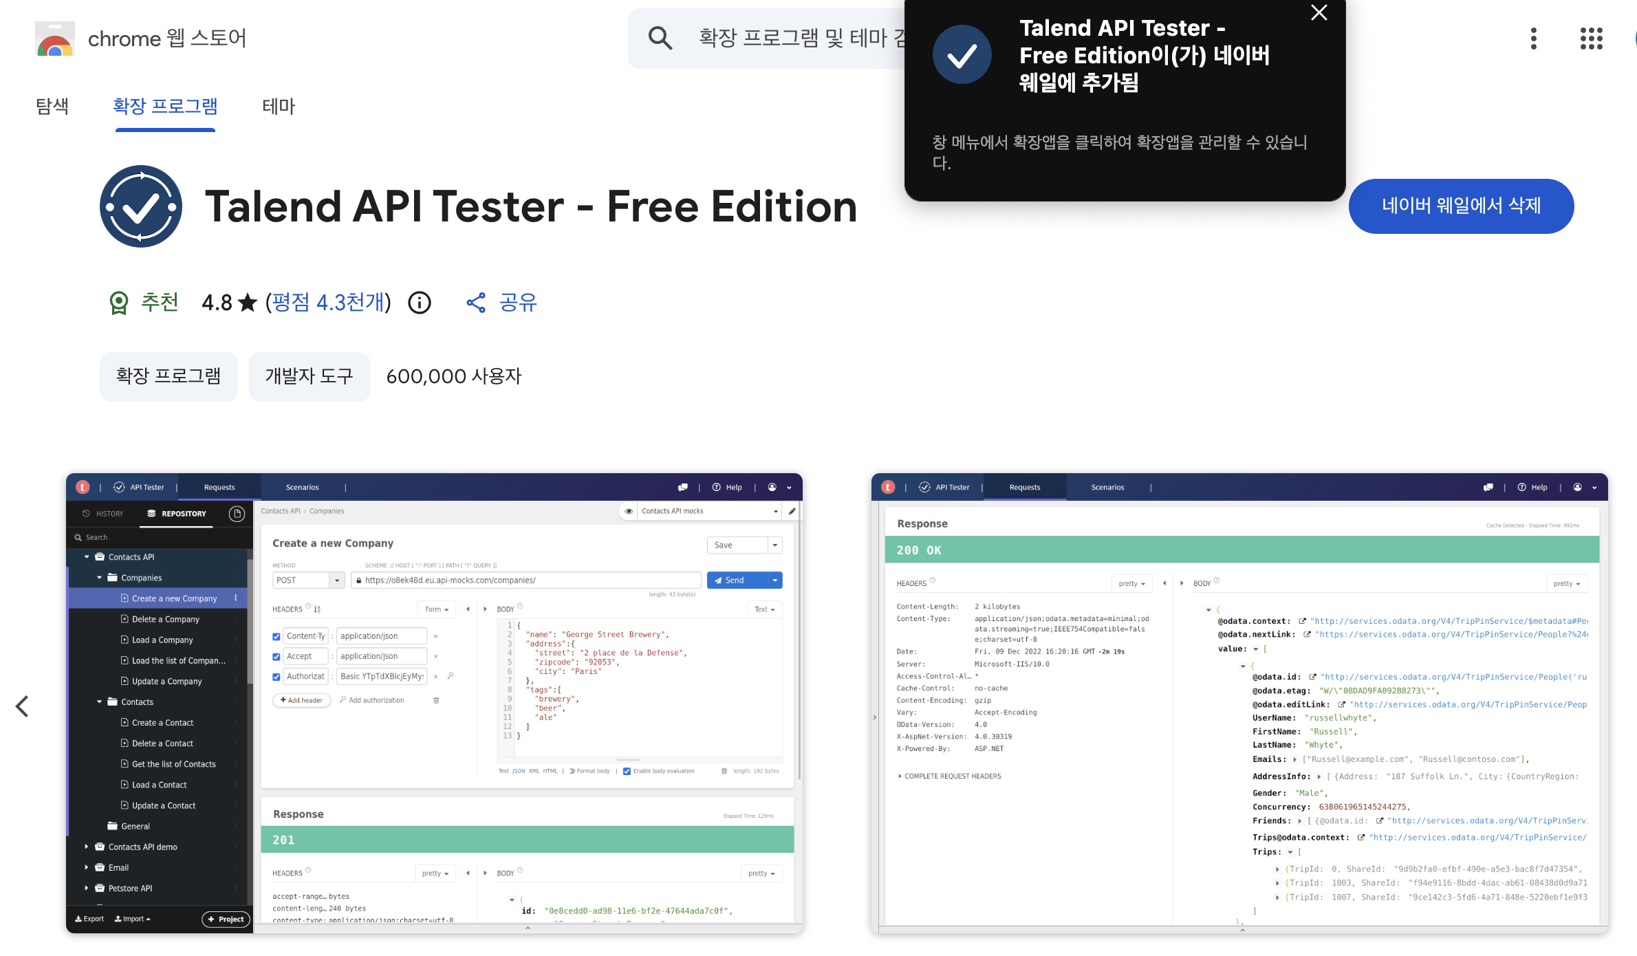This screenshot has height=956, width=1637.
Task: Open the ratings link 평점 4.3천개
Action: [x=328, y=303]
